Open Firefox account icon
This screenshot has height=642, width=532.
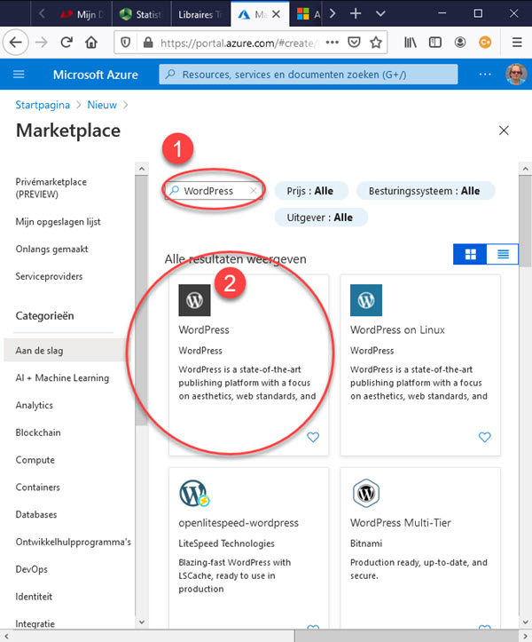pyautogui.click(x=460, y=42)
